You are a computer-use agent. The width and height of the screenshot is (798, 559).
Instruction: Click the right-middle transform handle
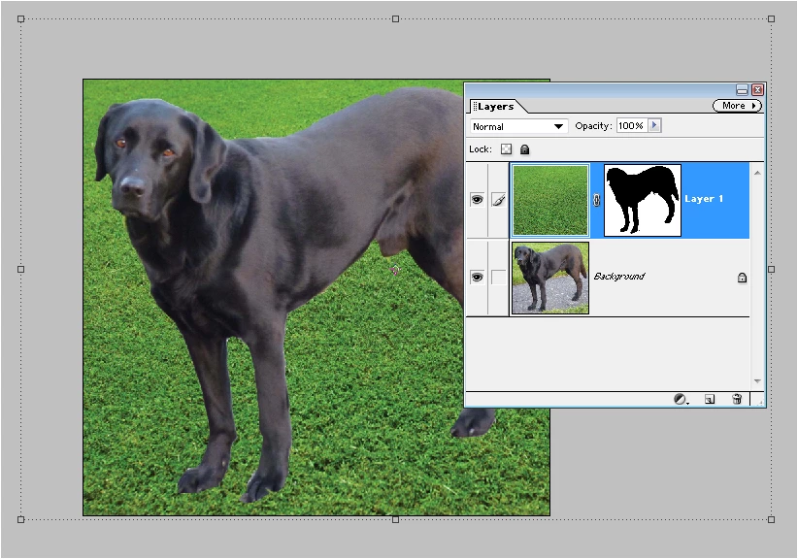[x=772, y=269]
